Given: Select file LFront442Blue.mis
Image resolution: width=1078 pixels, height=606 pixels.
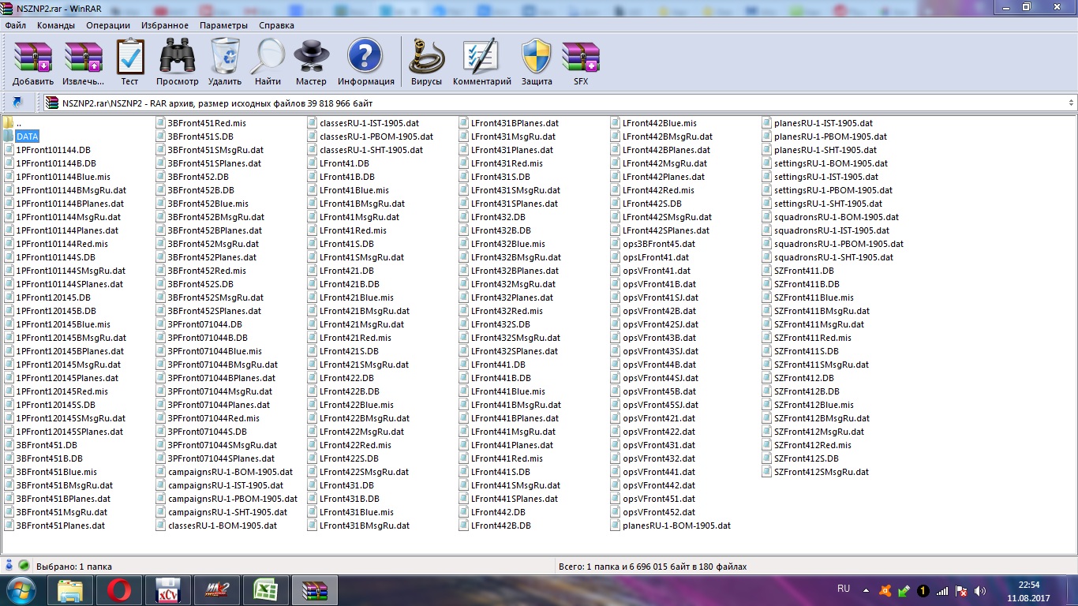Looking at the screenshot, I should (x=654, y=123).
